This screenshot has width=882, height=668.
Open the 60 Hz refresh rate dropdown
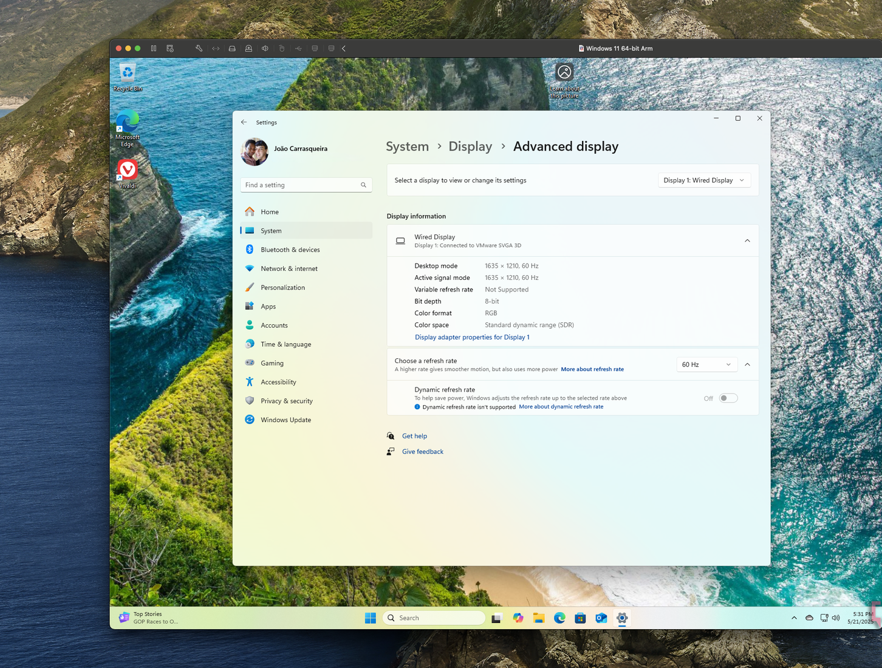pos(706,364)
